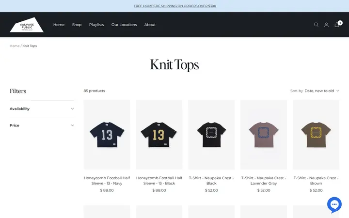The width and height of the screenshot is (349, 218).
Task: Click the Knit Tops page title
Action: pyautogui.click(x=174, y=65)
